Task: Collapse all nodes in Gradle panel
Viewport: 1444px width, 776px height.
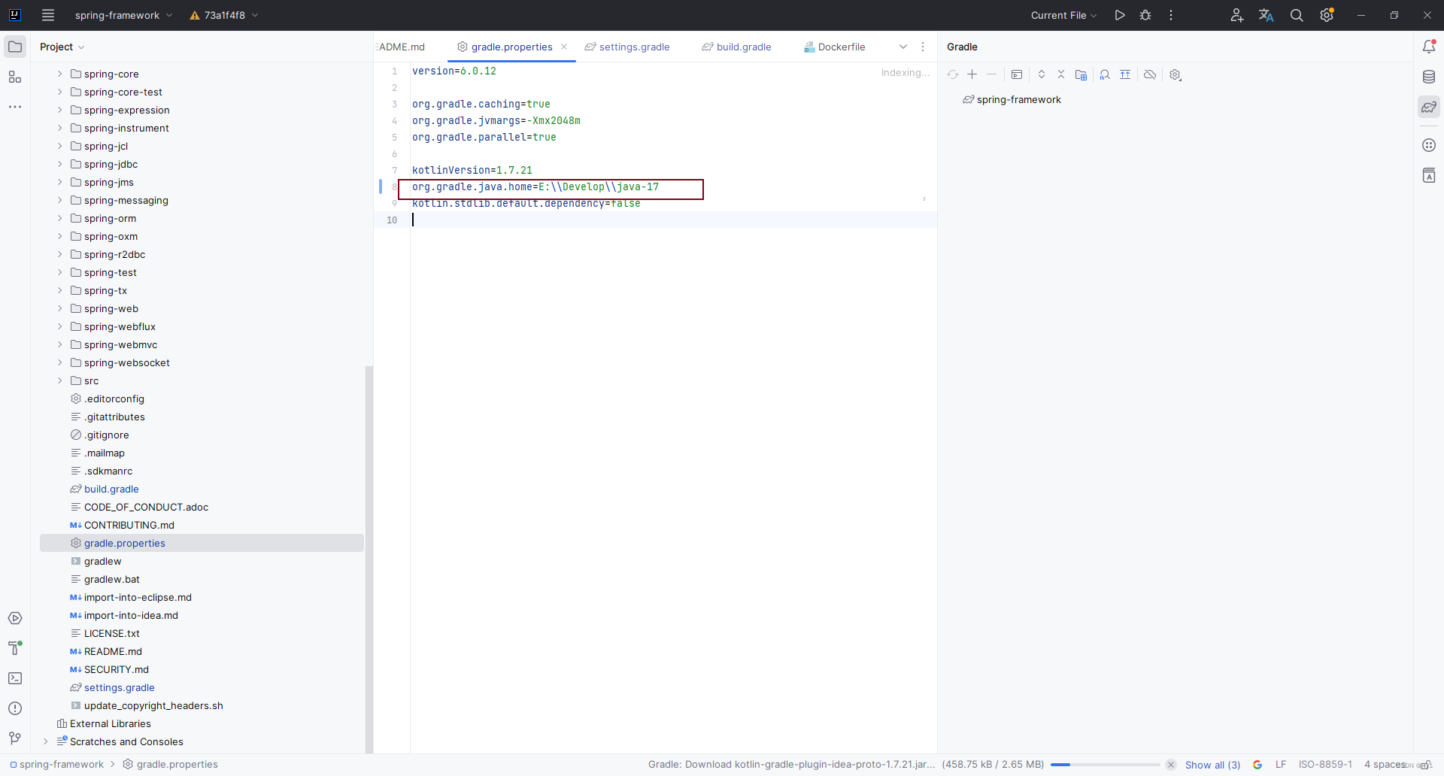Action: pyautogui.click(x=1061, y=74)
